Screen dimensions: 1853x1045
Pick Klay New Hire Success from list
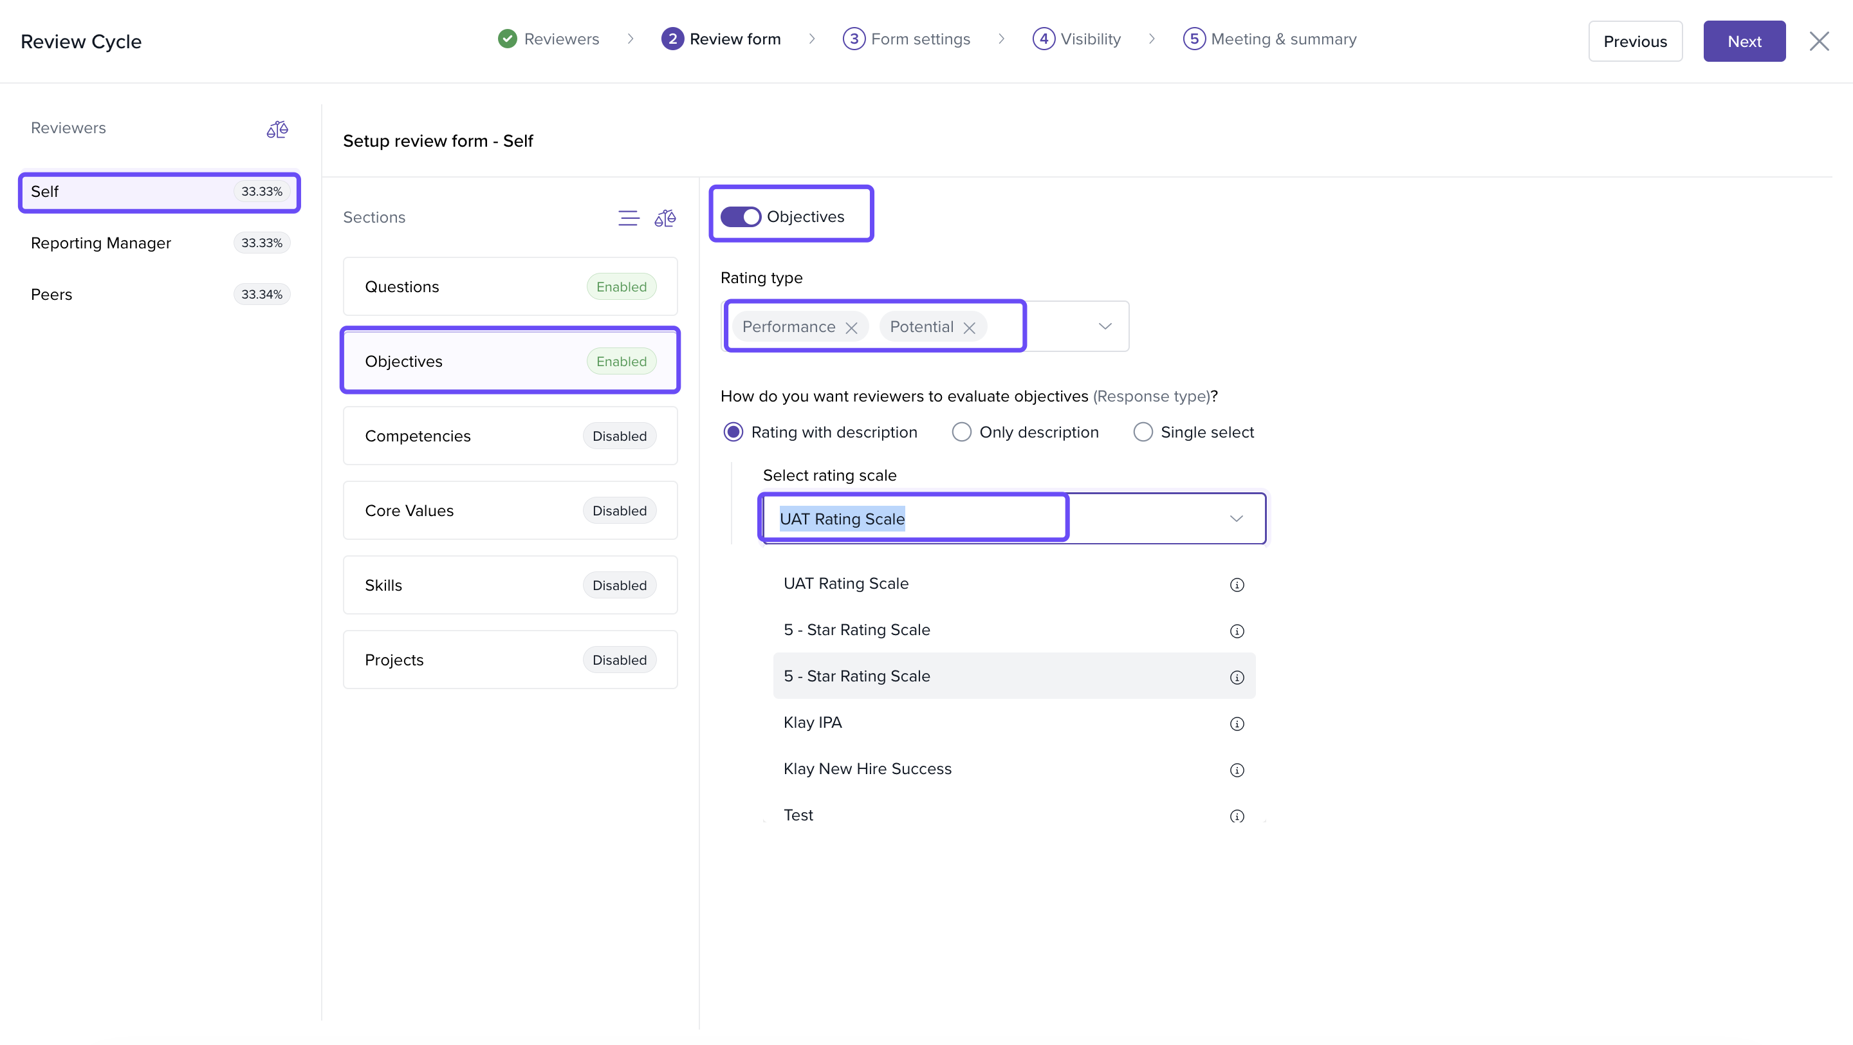(867, 769)
